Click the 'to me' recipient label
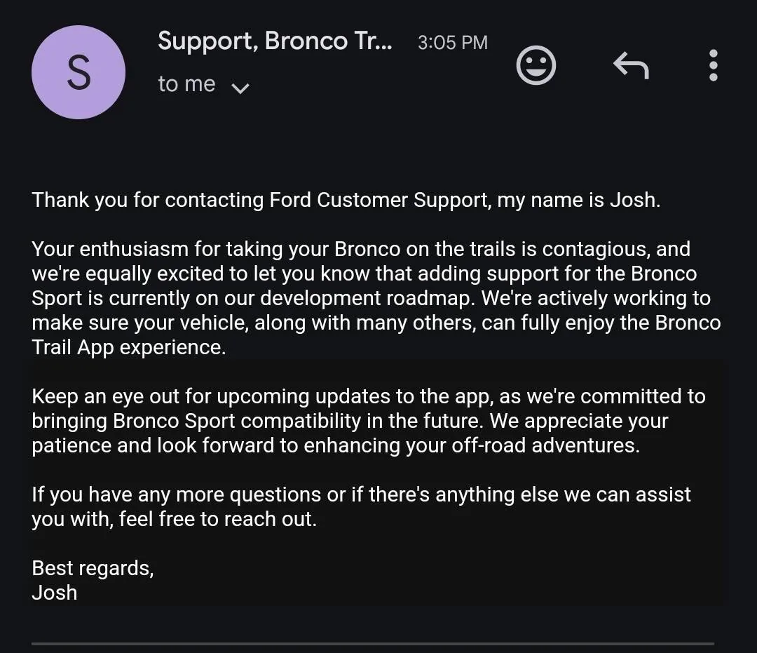 [186, 84]
